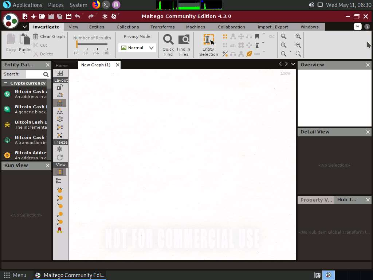Screen dimensions: 373x280
Task: Open the Entities ribbon tab
Action: point(97,27)
